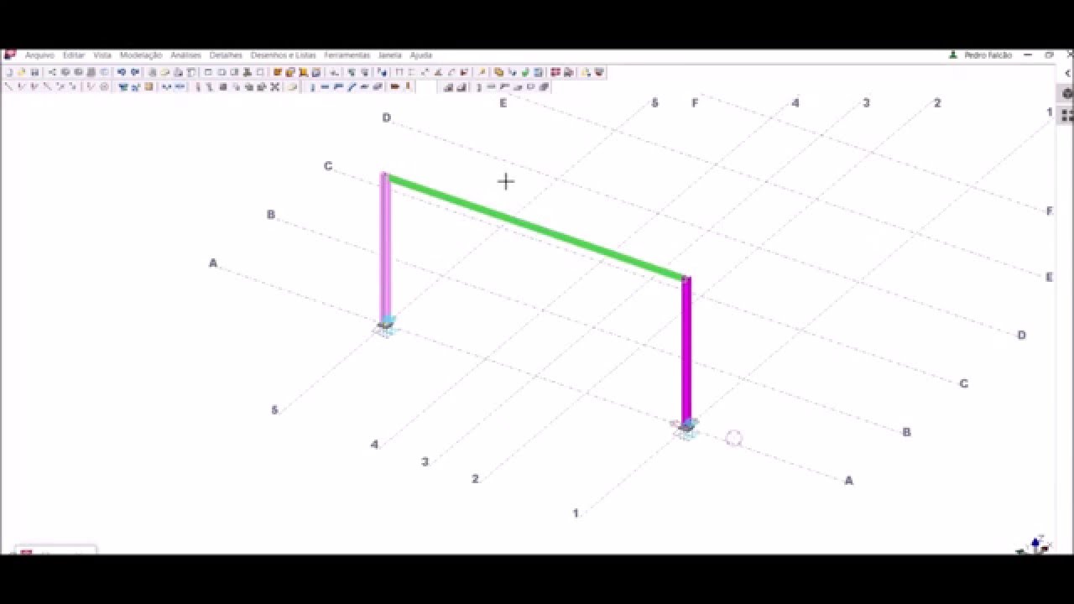Click the New model icon in the top toolbar
Viewport: 1074px width, 604px height.
(x=9, y=73)
